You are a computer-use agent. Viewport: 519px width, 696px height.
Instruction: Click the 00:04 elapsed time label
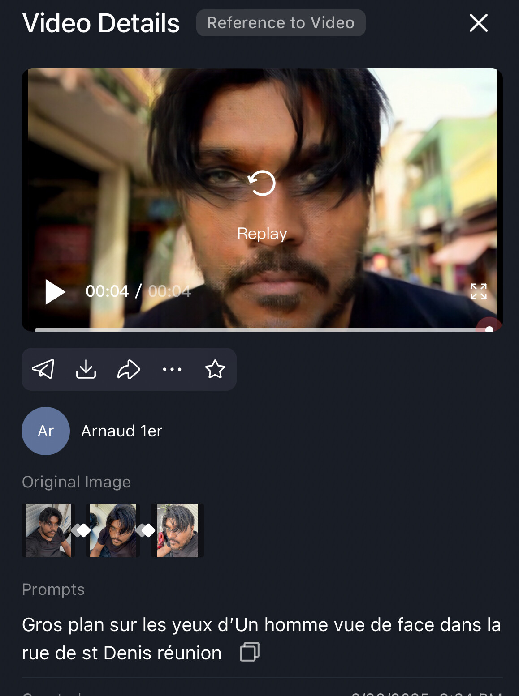[x=107, y=291]
